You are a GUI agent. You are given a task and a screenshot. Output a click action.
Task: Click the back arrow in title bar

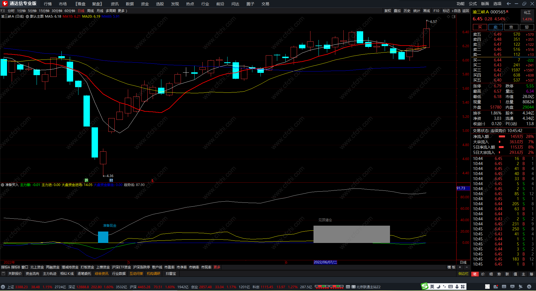tap(509, 4)
